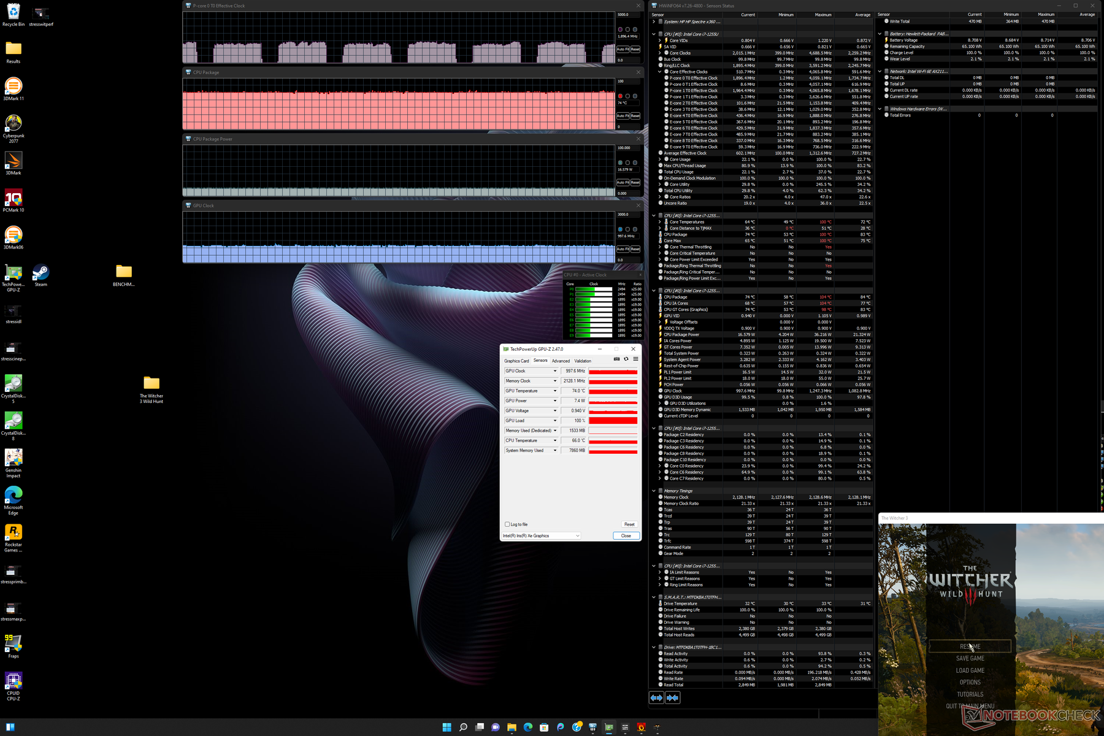Open The Witcher 3 Wild Hunt folder
Viewport: 1104px width, 736px height.
click(x=151, y=389)
